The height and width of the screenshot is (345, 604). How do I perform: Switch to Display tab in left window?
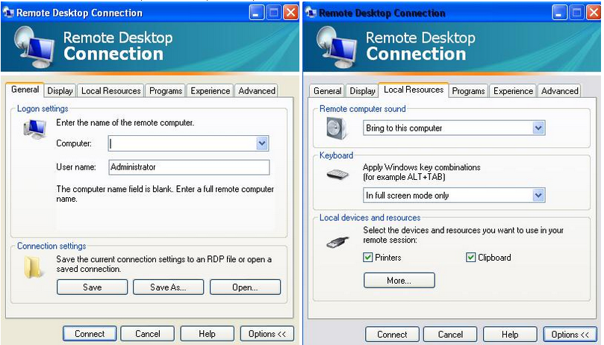coord(60,91)
